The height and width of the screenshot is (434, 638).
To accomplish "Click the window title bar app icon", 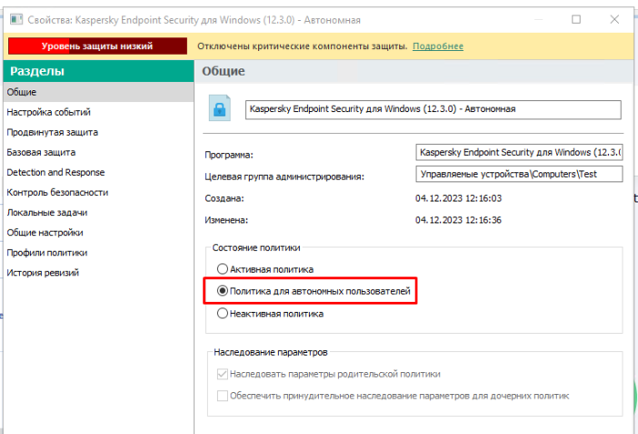I will click(x=16, y=19).
